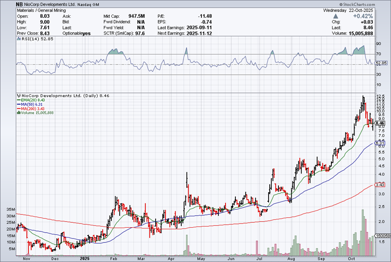Click the 8.46 last price tag on price axis
The width and height of the screenshot is (391, 262).
pyautogui.click(x=380, y=123)
